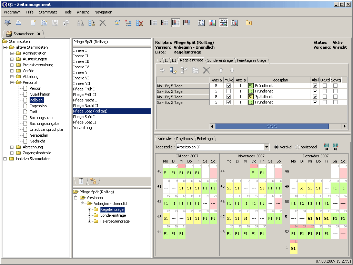Click add new entry icon above Regeleinträge table
The width and height of the screenshot is (353, 265).
pyautogui.click(x=173, y=70)
